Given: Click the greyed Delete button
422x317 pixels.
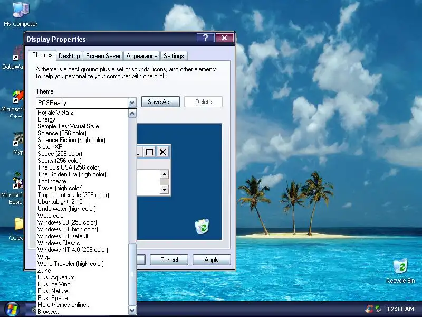Looking at the screenshot, I should [x=203, y=102].
